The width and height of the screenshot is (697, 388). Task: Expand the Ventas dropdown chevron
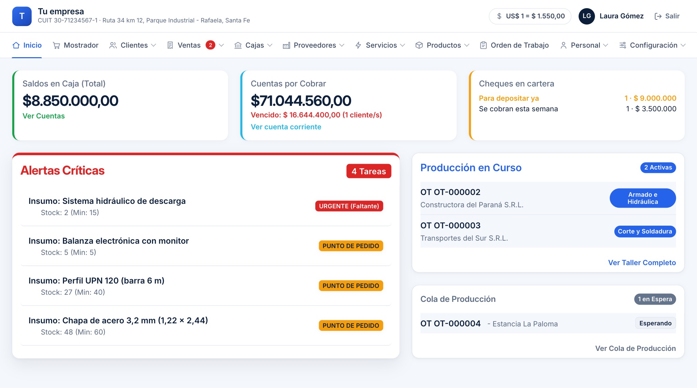221,45
